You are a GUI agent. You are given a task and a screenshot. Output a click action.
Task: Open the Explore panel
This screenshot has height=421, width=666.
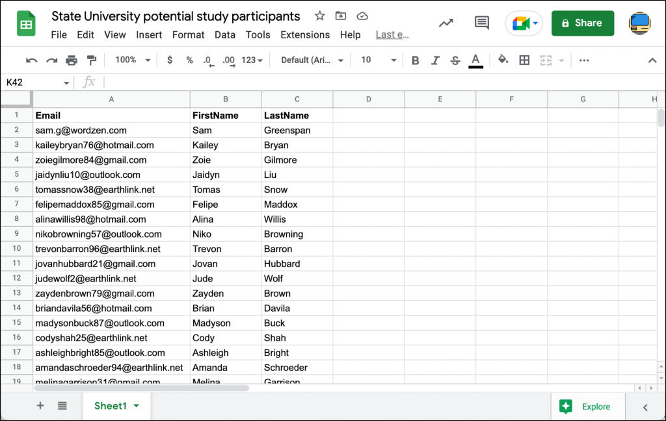click(587, 406)
